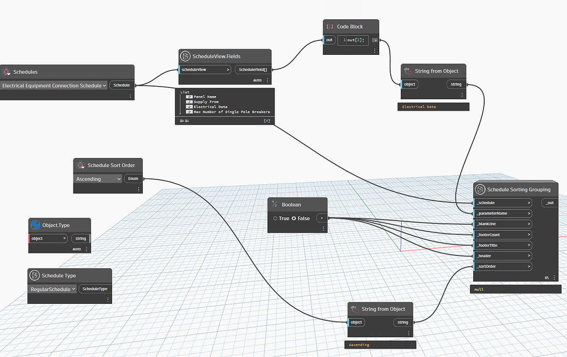This screenshot has width=567, height=357.
Task: Click the abc icon on upper String from Object node
Action: pyautogui.click(x=407, y=70)
